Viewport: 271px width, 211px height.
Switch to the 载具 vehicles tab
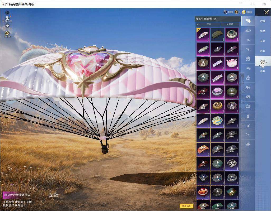click(263, 51)
